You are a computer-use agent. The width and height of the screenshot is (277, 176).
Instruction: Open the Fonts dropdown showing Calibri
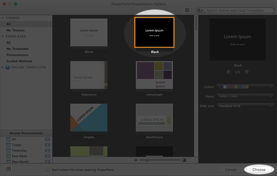245,96
